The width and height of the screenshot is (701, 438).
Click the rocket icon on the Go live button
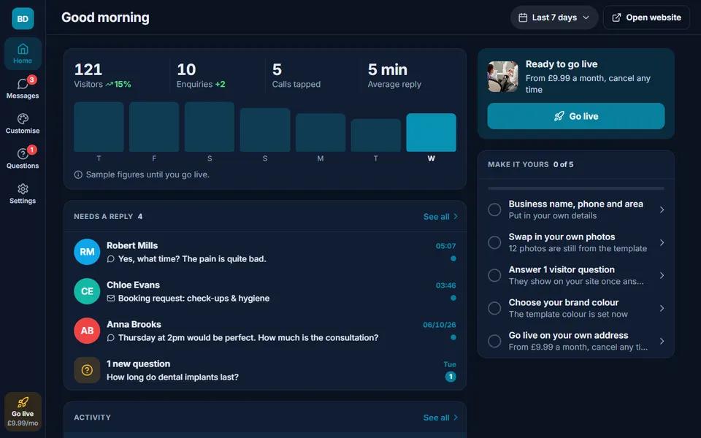559,116
